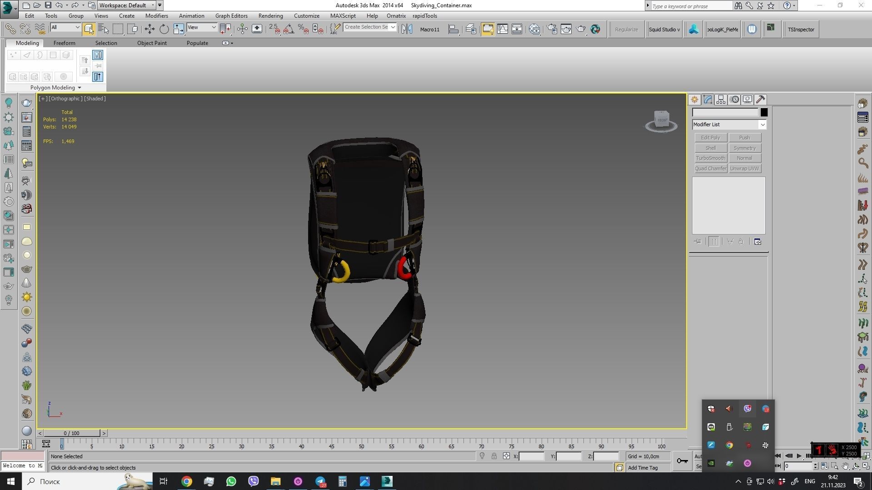This screenshot has height=490, width=872.
Task: Toggle the Spinner Snap button
Action: click(318, 29)
